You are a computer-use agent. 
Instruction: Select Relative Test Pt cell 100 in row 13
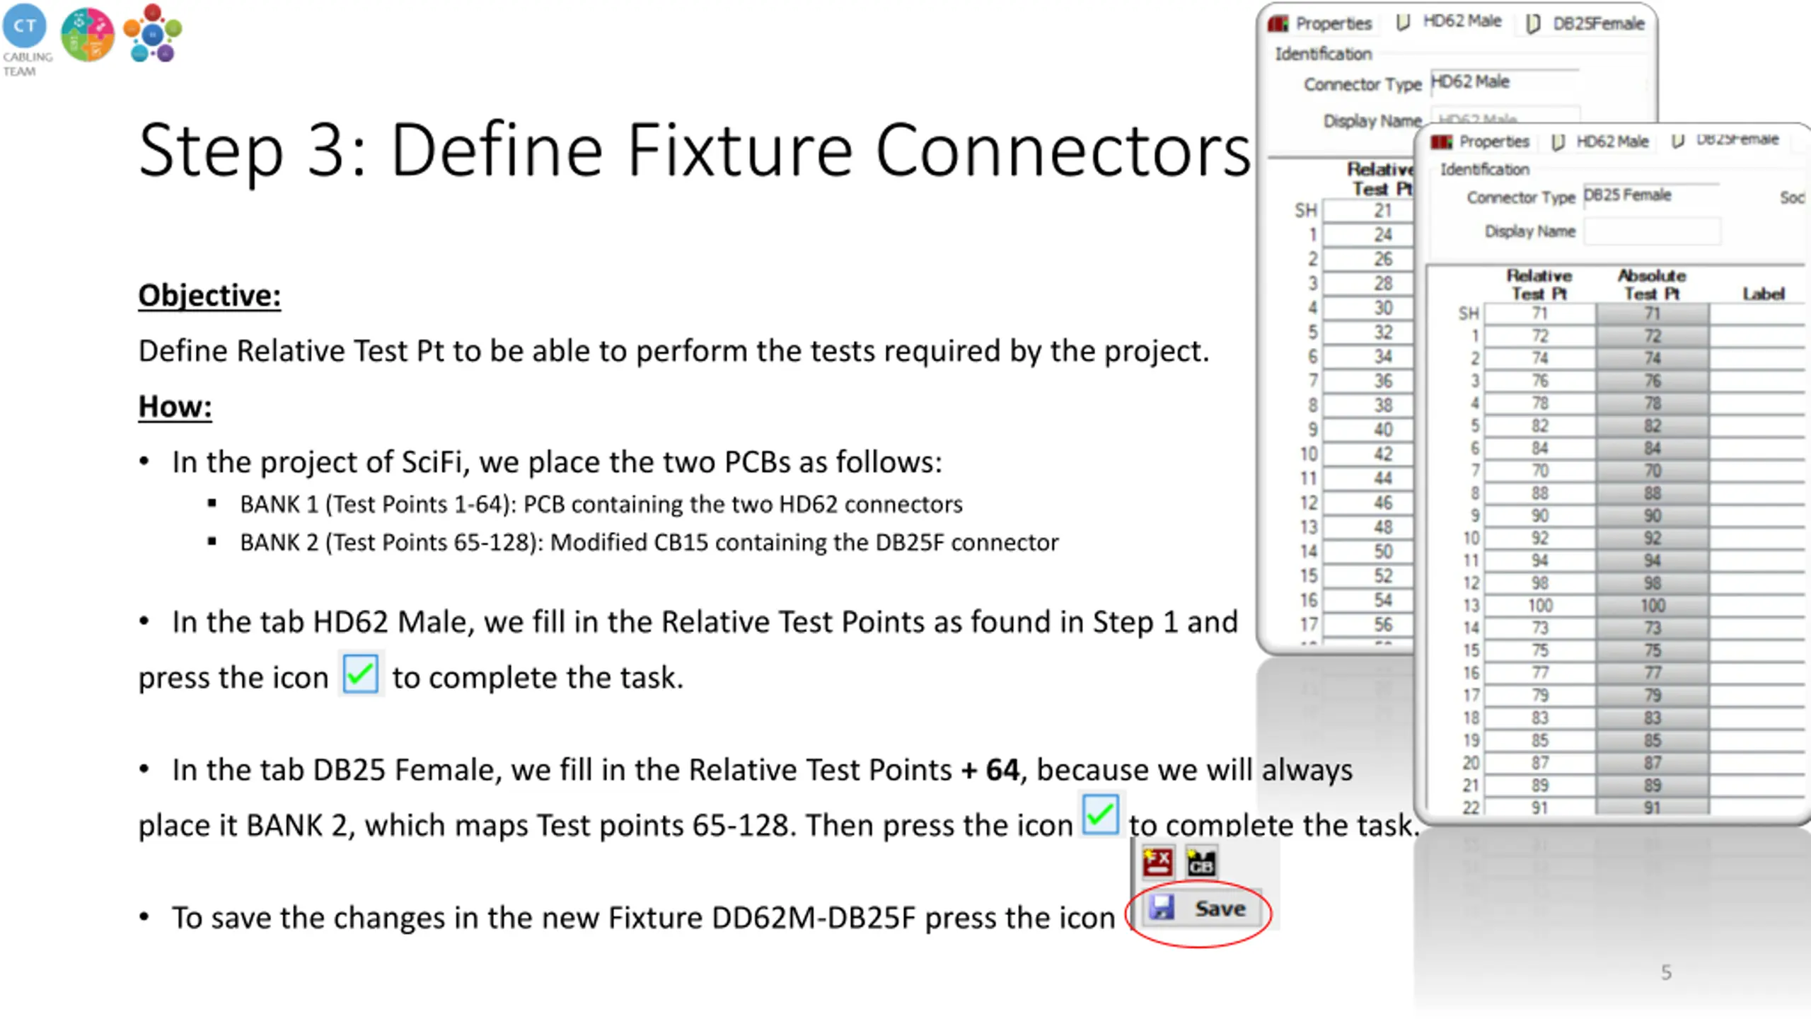1540,606
